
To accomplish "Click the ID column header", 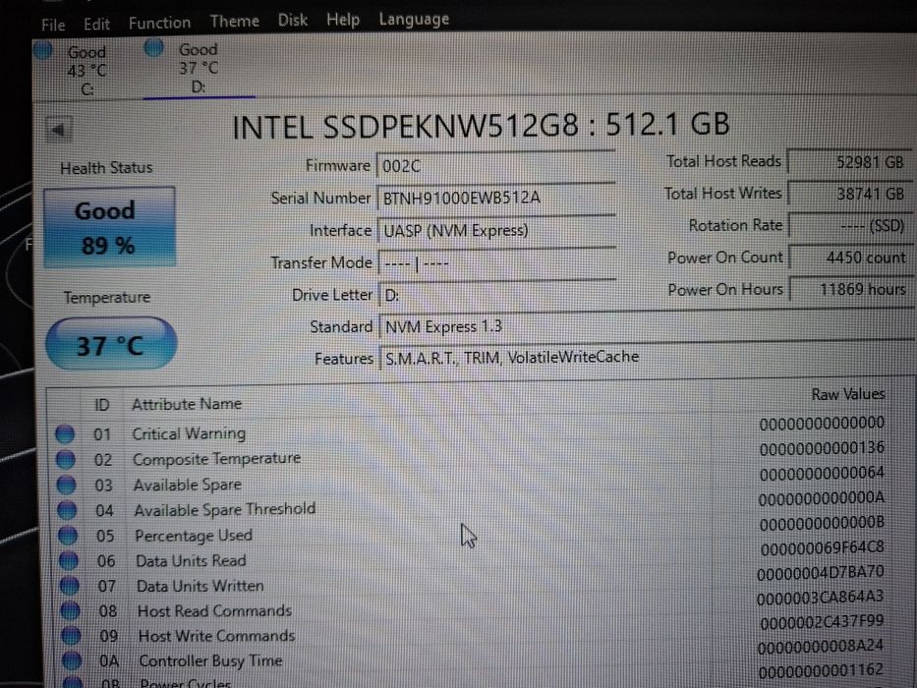I will tap(102, 405).
